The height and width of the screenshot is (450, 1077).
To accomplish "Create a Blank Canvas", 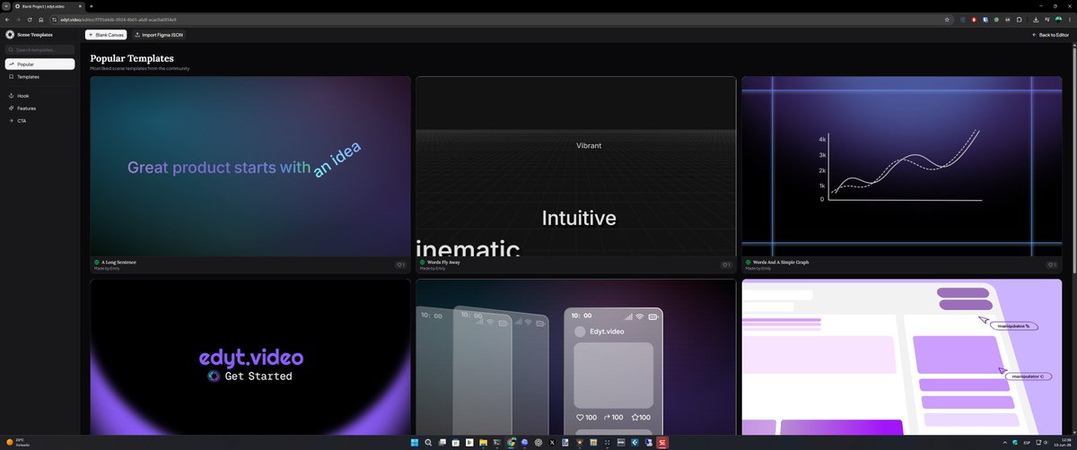I will (106, 35).
